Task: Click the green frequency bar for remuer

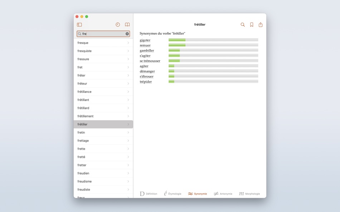Action: coord(178,45)
